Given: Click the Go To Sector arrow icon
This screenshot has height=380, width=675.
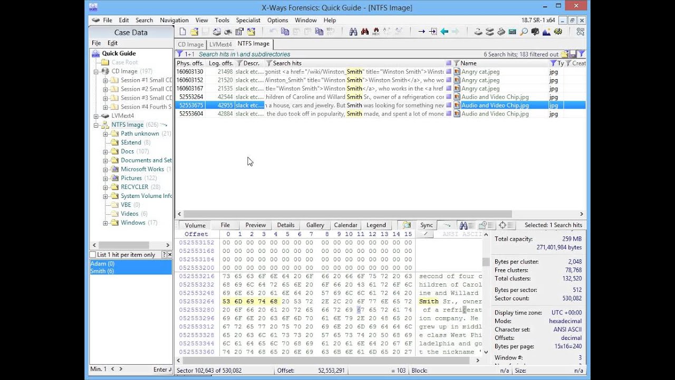Looking at the screenshot, I should 433,32.
